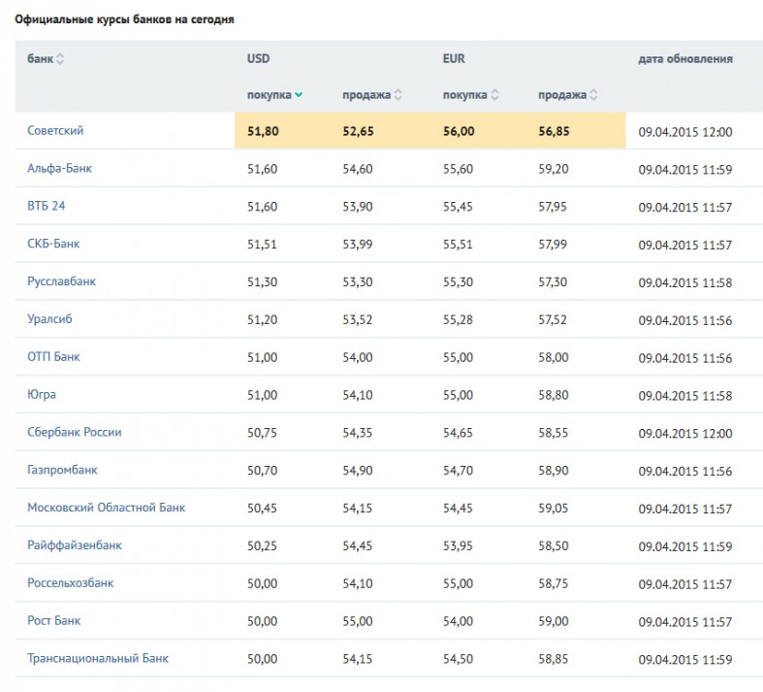
Task: Open the Райффайзенбанк link
Action: point(75,545)
